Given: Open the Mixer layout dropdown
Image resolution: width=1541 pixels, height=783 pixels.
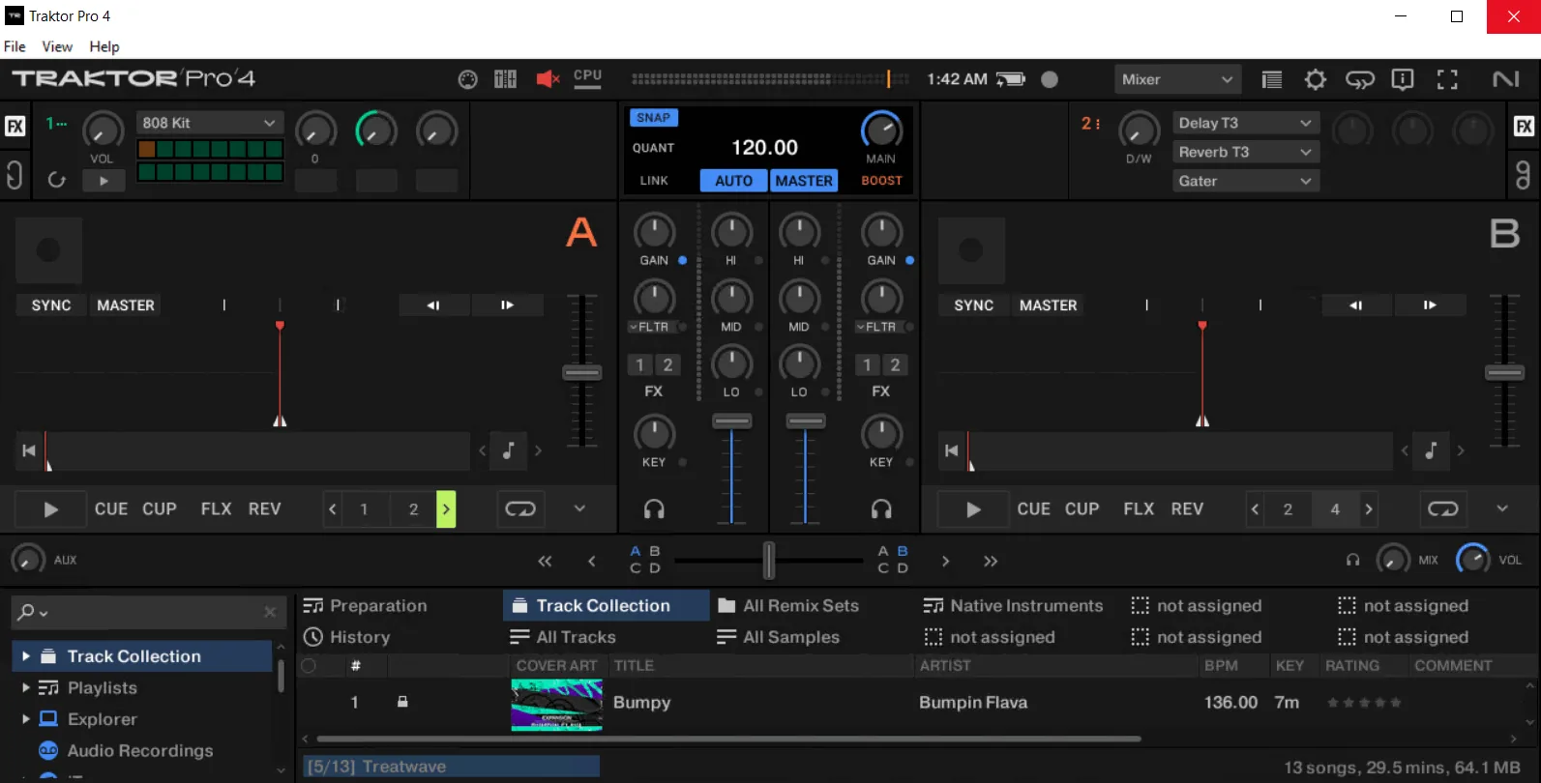Looking at the screenshot, I should (x=1177, y=79).
